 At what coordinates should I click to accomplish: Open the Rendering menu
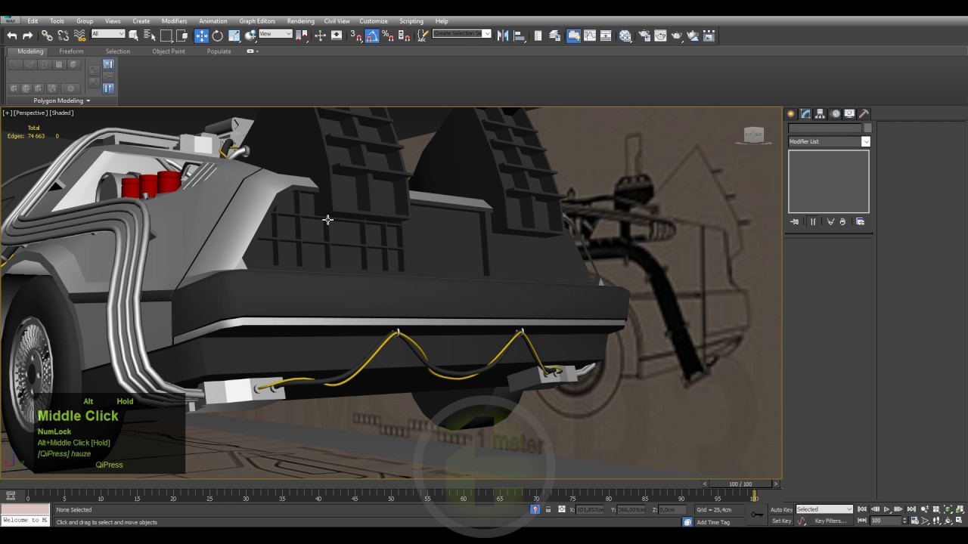pos(300,21)
